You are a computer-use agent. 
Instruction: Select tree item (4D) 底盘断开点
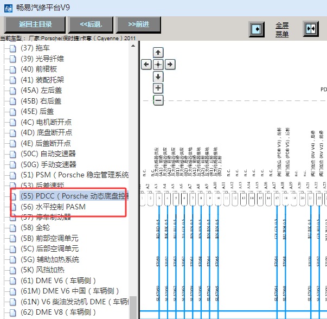click(x=46, y=133)
